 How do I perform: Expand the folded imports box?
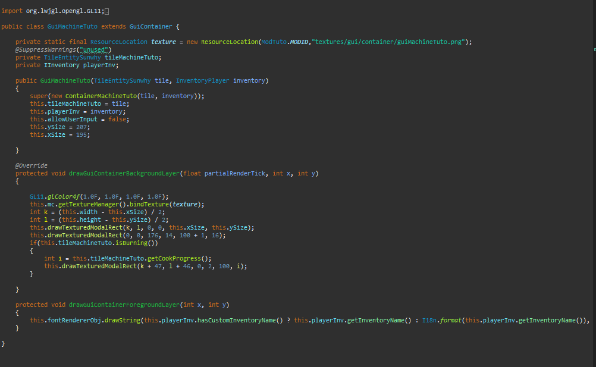pos(106,12)
